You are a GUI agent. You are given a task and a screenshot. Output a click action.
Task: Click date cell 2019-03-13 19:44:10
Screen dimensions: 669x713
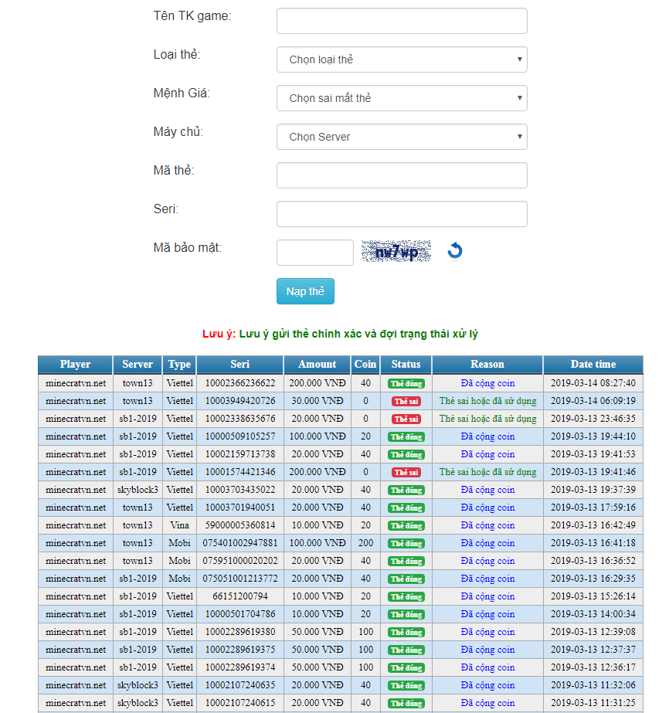click(x=593, y=436)
